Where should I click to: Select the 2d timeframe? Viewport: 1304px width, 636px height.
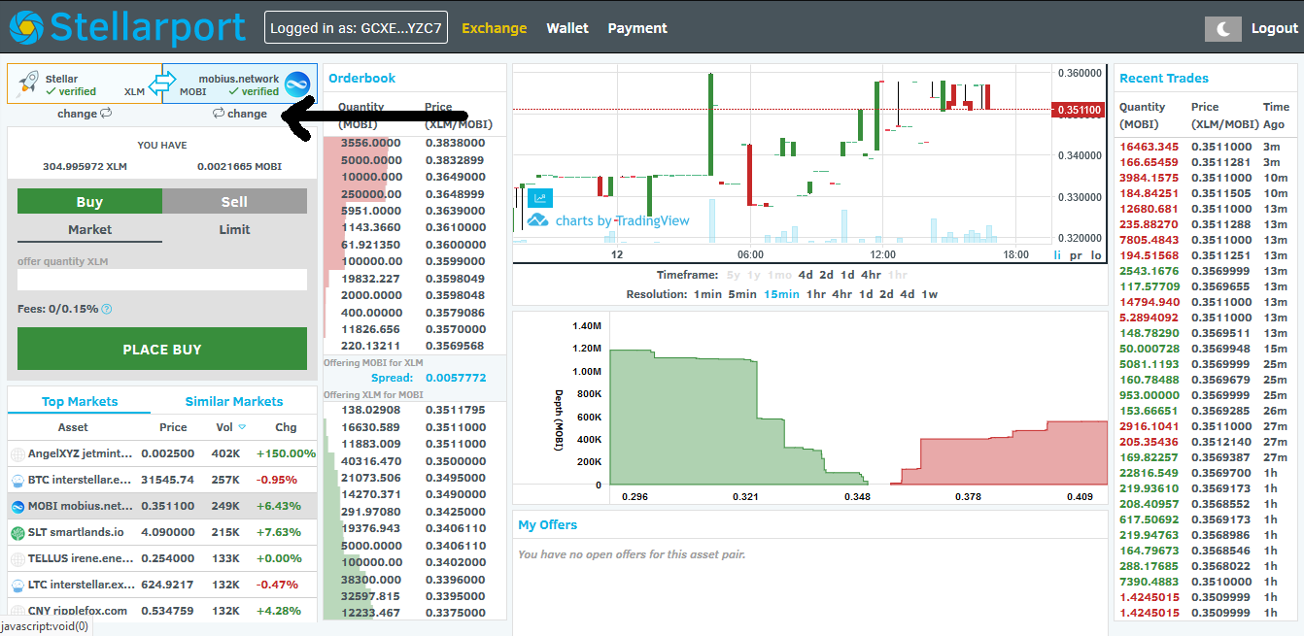pos(826,275)
